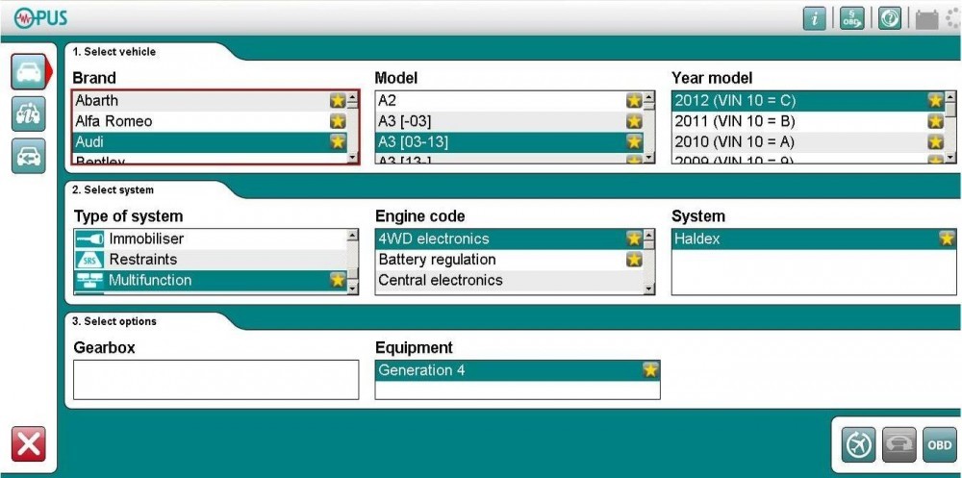This screenshot has width=962, height=478.
Task: Select 4WD electronics entry
Action: click(x=509, y=239)
